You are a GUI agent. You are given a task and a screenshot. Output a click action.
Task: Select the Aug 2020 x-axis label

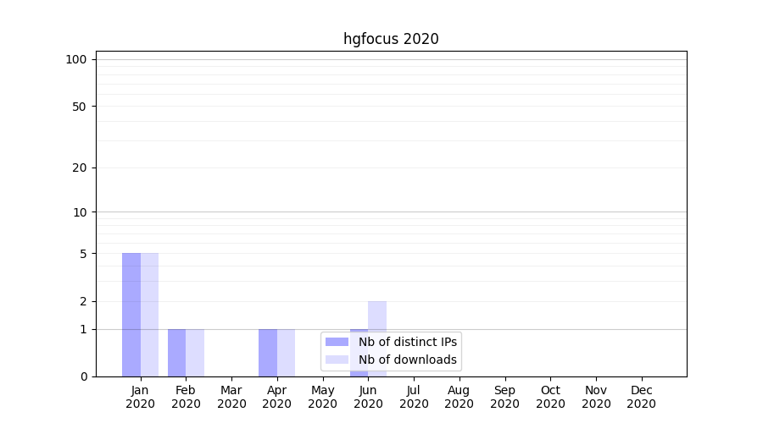tap(459, 397)
